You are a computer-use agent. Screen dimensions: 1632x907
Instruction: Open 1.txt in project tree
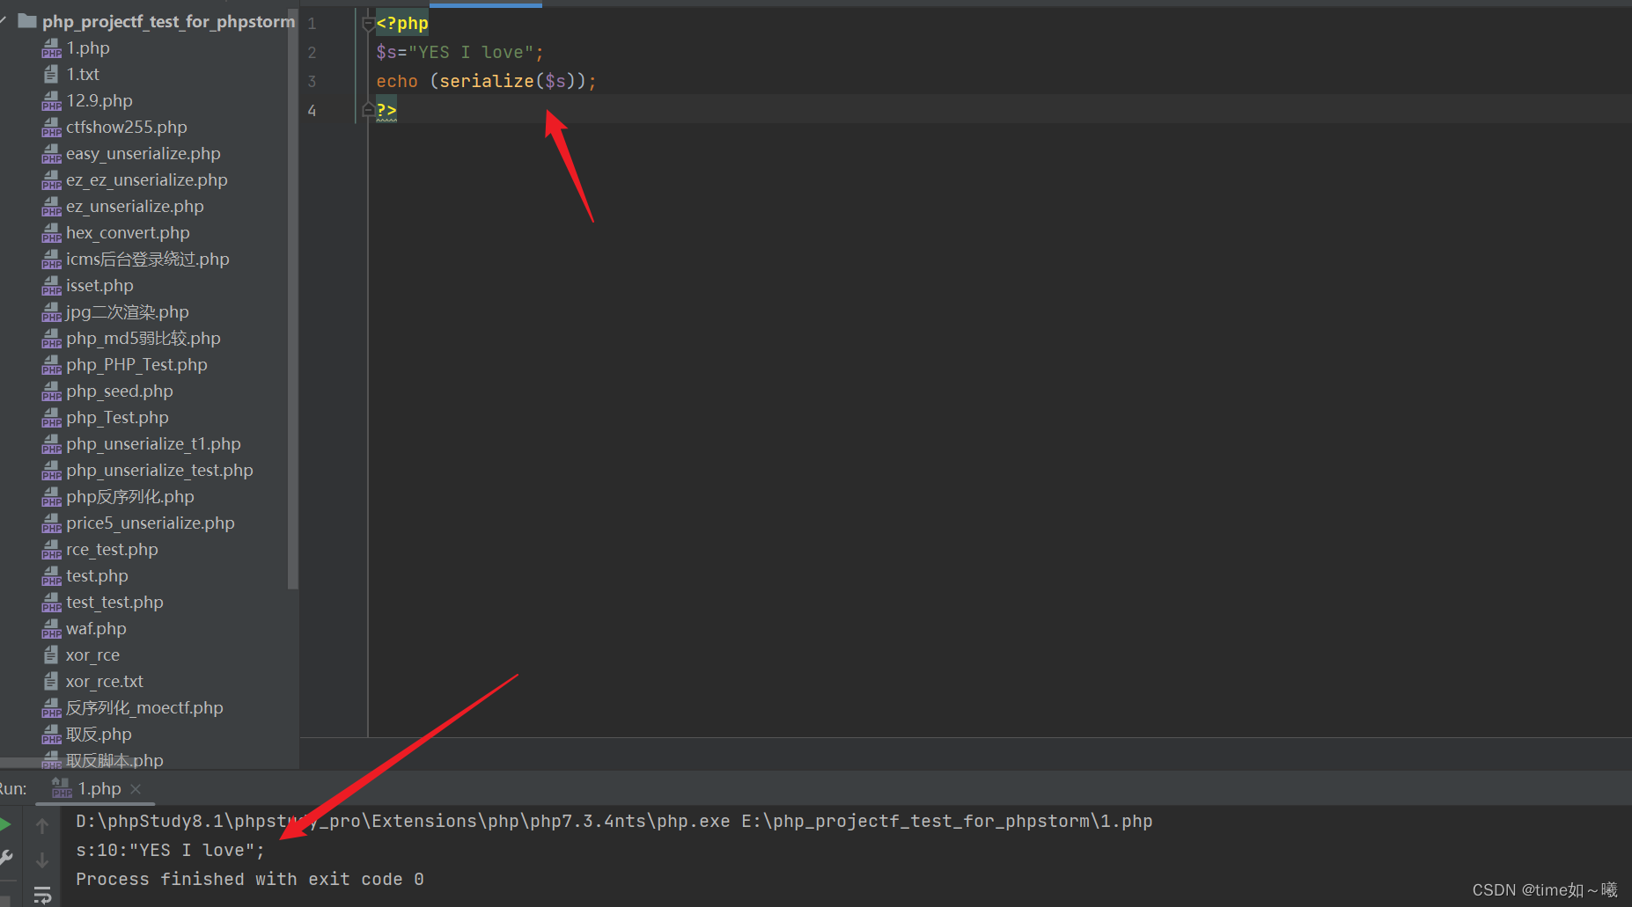pos(83,75)
